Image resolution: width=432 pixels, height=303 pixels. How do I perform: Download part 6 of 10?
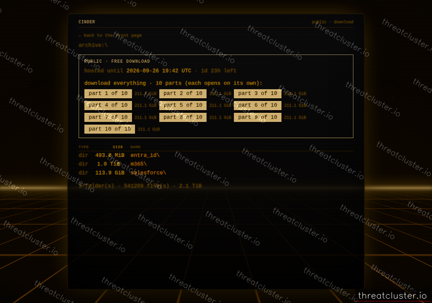pos(258,105)
